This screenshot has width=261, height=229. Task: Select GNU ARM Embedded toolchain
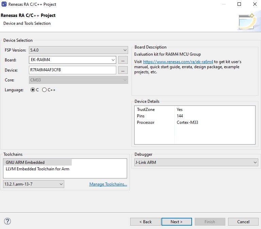38,163
